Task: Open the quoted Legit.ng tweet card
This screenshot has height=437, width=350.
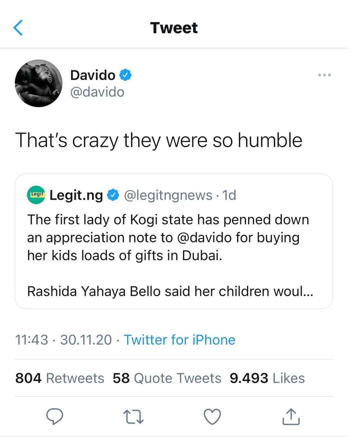Action: pyautogui.click(x=174, y=241)
